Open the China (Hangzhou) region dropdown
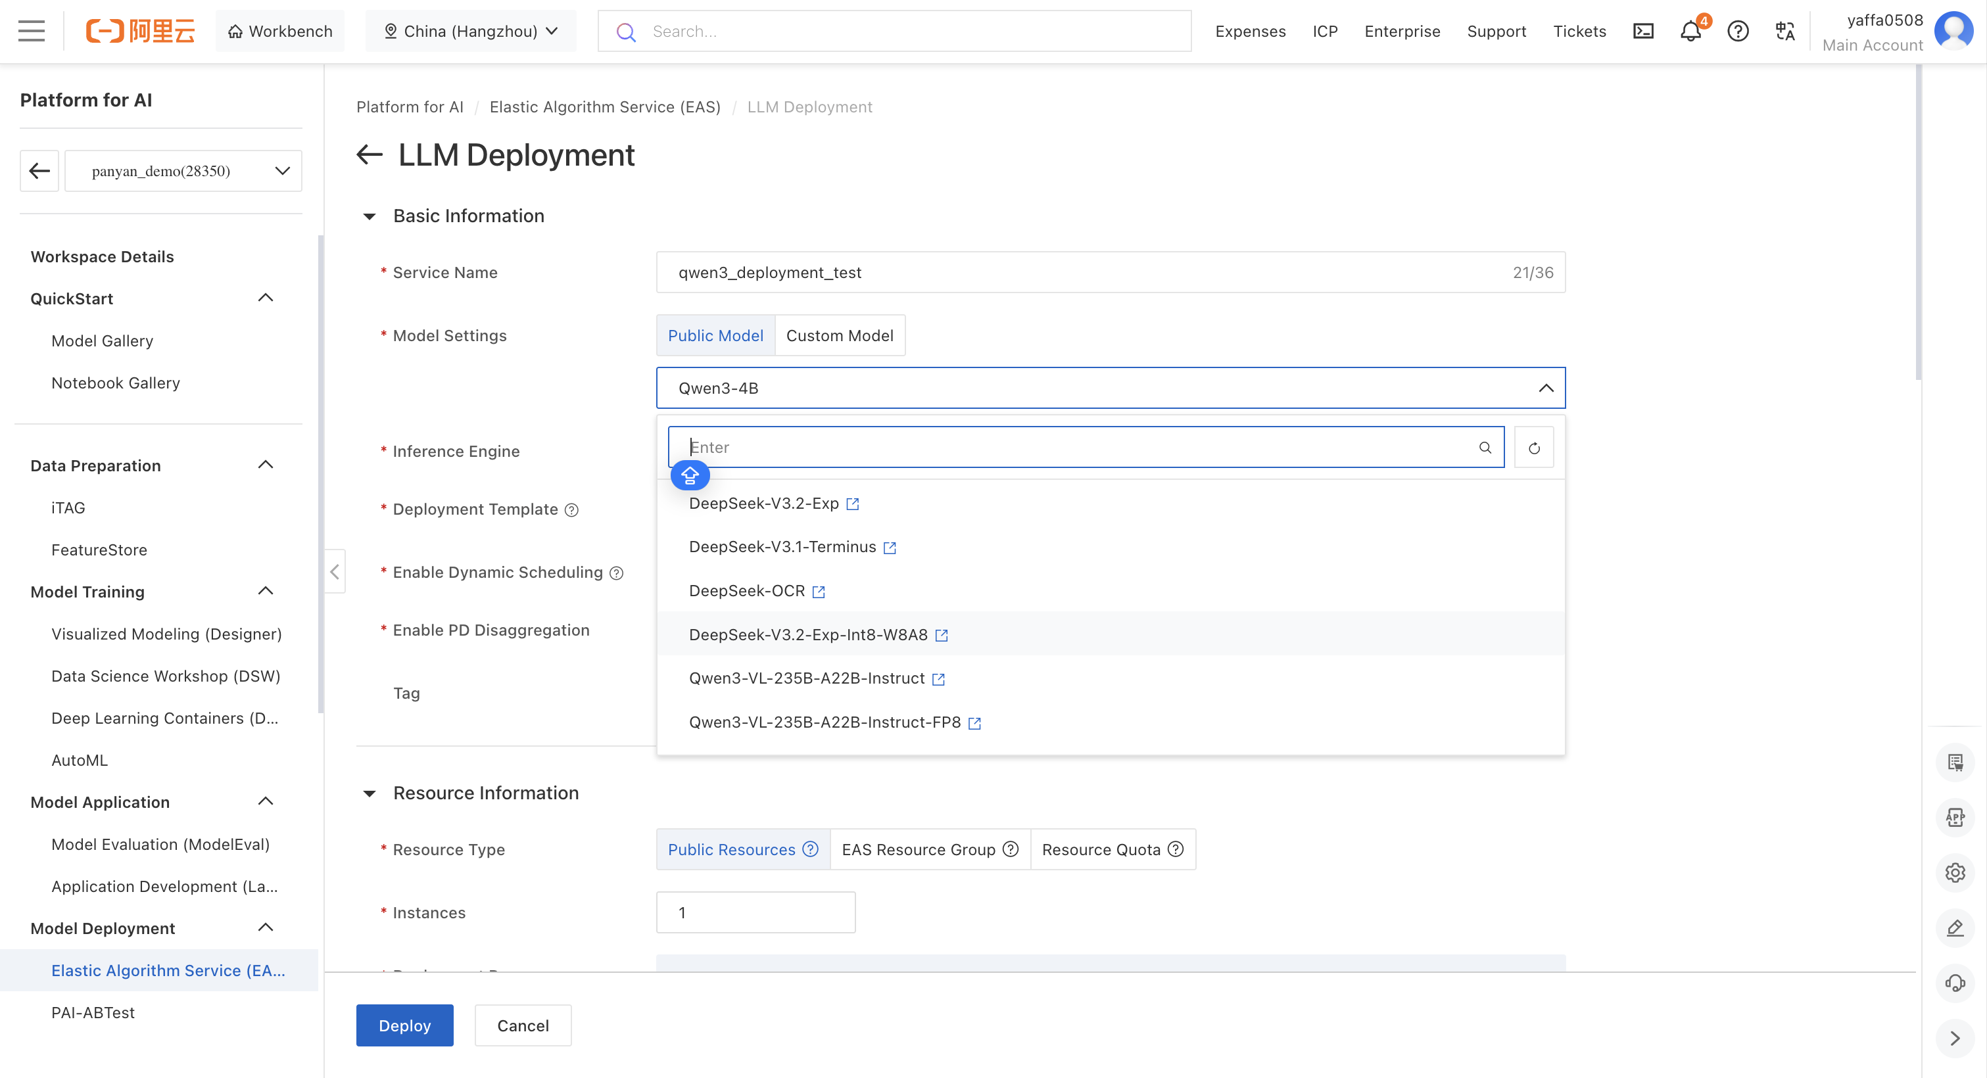1987x1078 pixels. click(x=471, y=31)
